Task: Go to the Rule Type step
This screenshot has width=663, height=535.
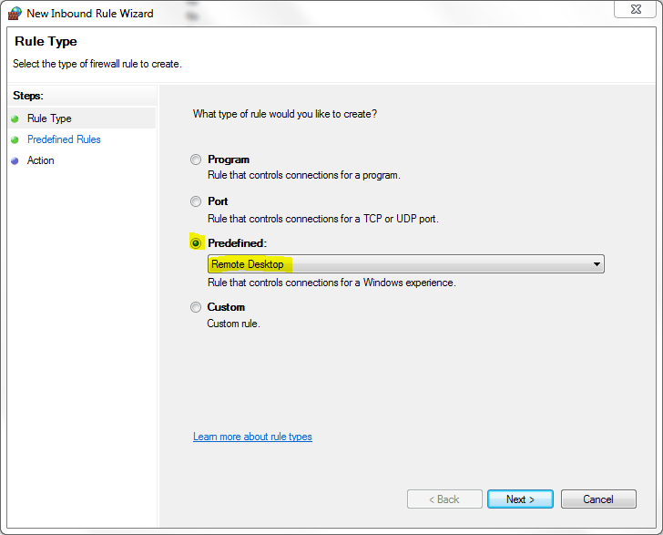Action: 49,118
